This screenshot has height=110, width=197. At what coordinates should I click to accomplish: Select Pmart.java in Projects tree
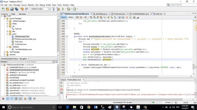[x=19, y=42]
